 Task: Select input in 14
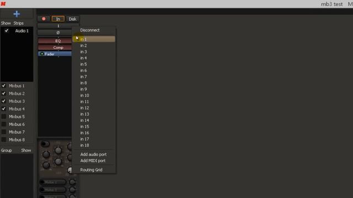coord(94,120)
